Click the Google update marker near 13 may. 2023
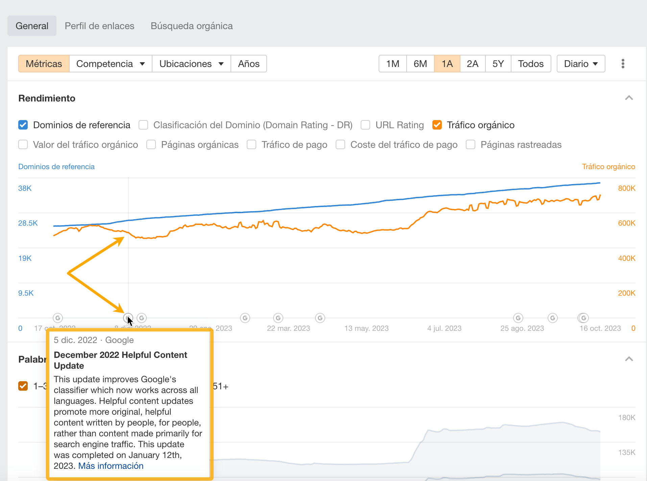The width and height of the screenshot is (647, 481). tap(320, 318)
